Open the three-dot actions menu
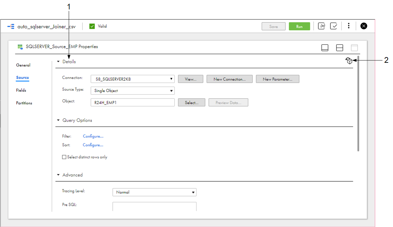393x227 pixels. tap(348, 26)
